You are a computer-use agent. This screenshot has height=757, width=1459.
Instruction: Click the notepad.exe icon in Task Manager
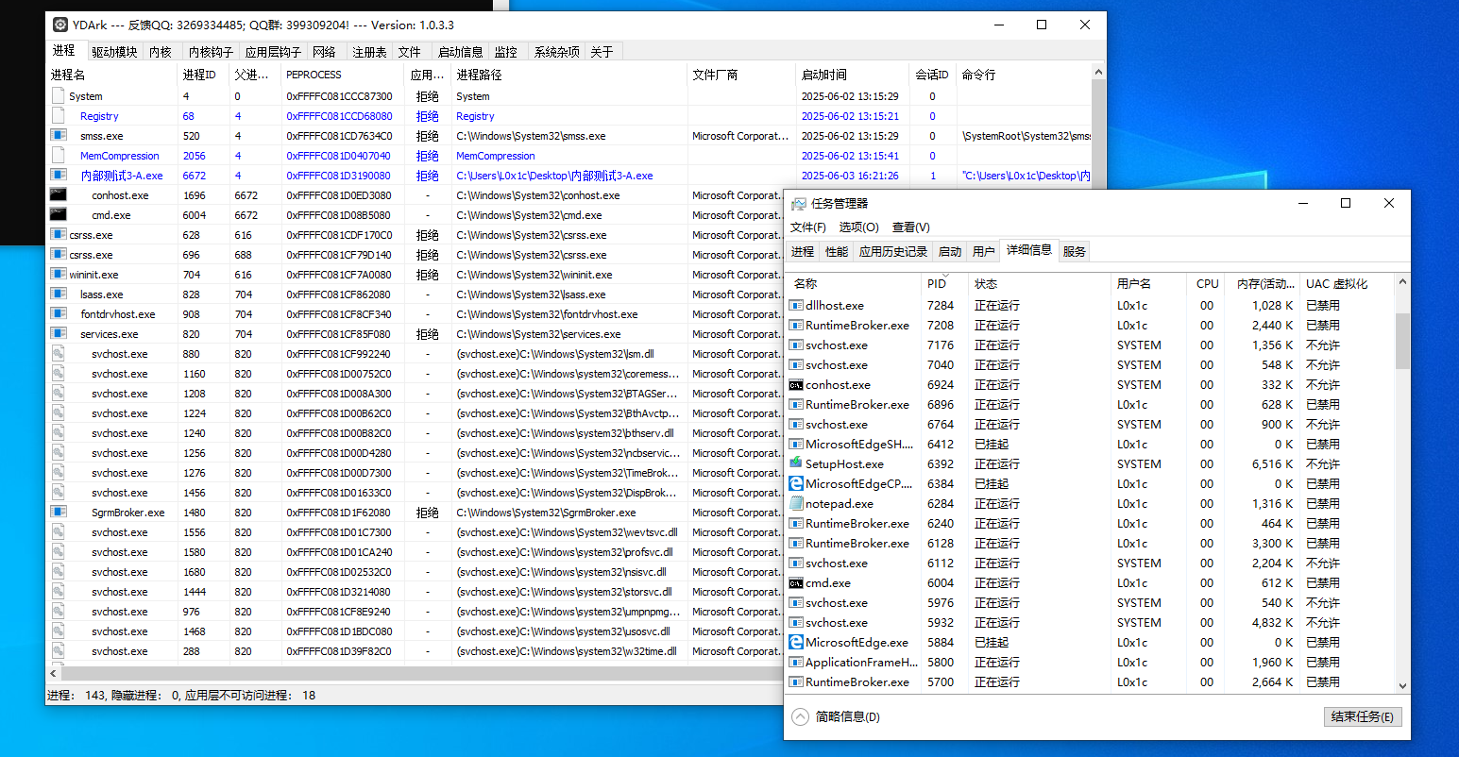[x=796, y=503]
